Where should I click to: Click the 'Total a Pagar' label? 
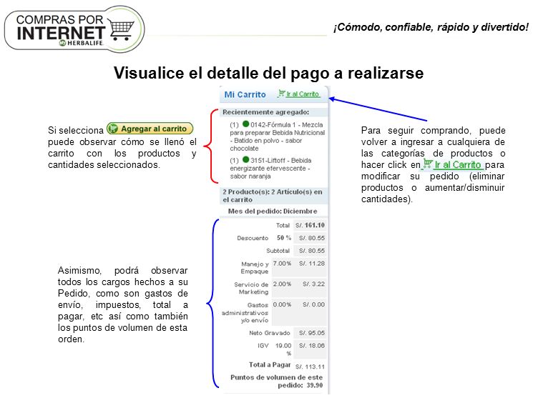click(x=270, y=365)
